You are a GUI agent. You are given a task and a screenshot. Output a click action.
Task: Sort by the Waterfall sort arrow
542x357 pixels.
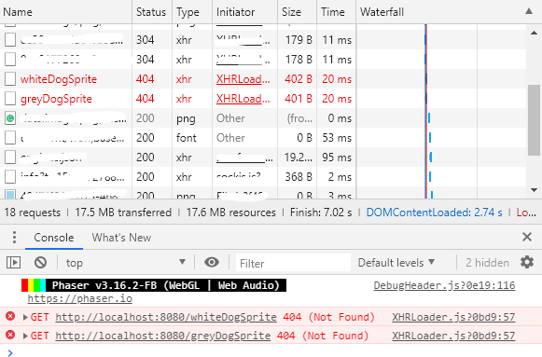tap(529, 11)
